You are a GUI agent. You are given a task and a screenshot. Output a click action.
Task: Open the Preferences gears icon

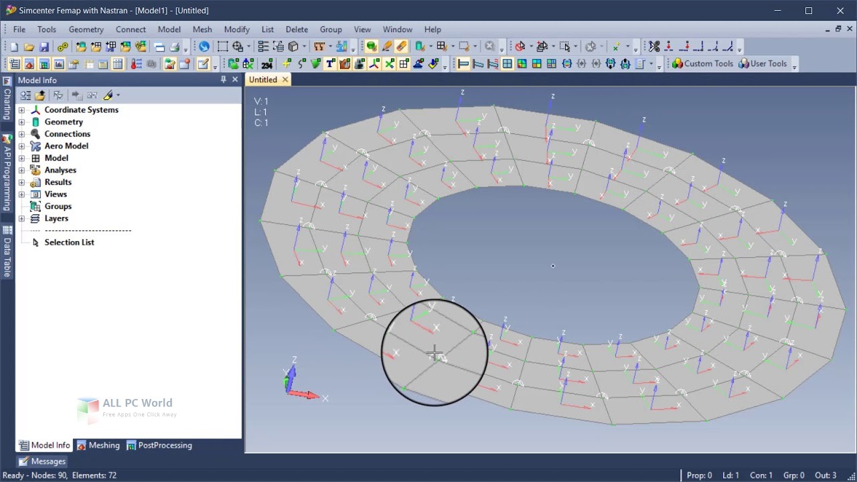62,47
